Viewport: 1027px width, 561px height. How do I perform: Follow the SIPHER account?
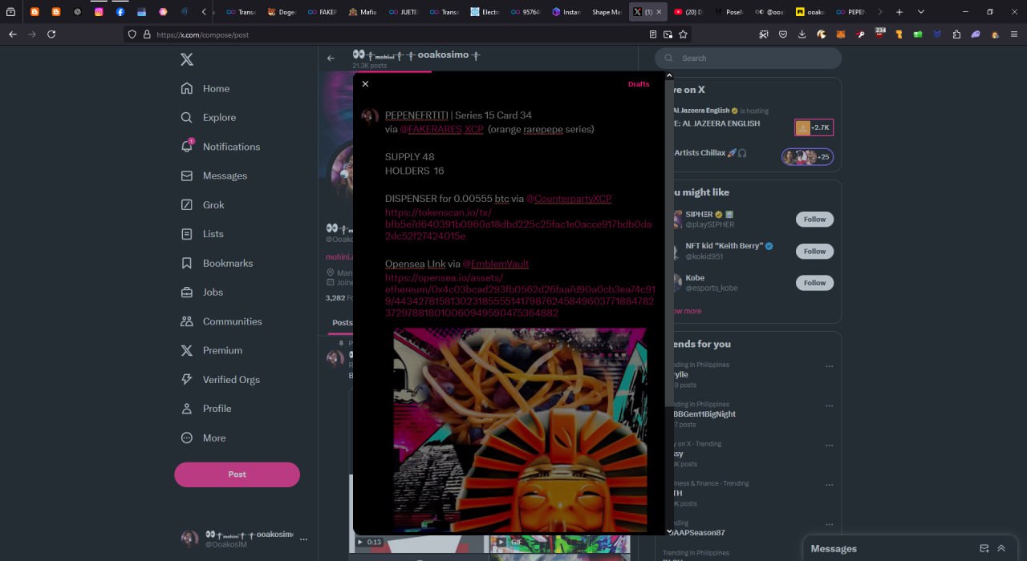point(814,220)
